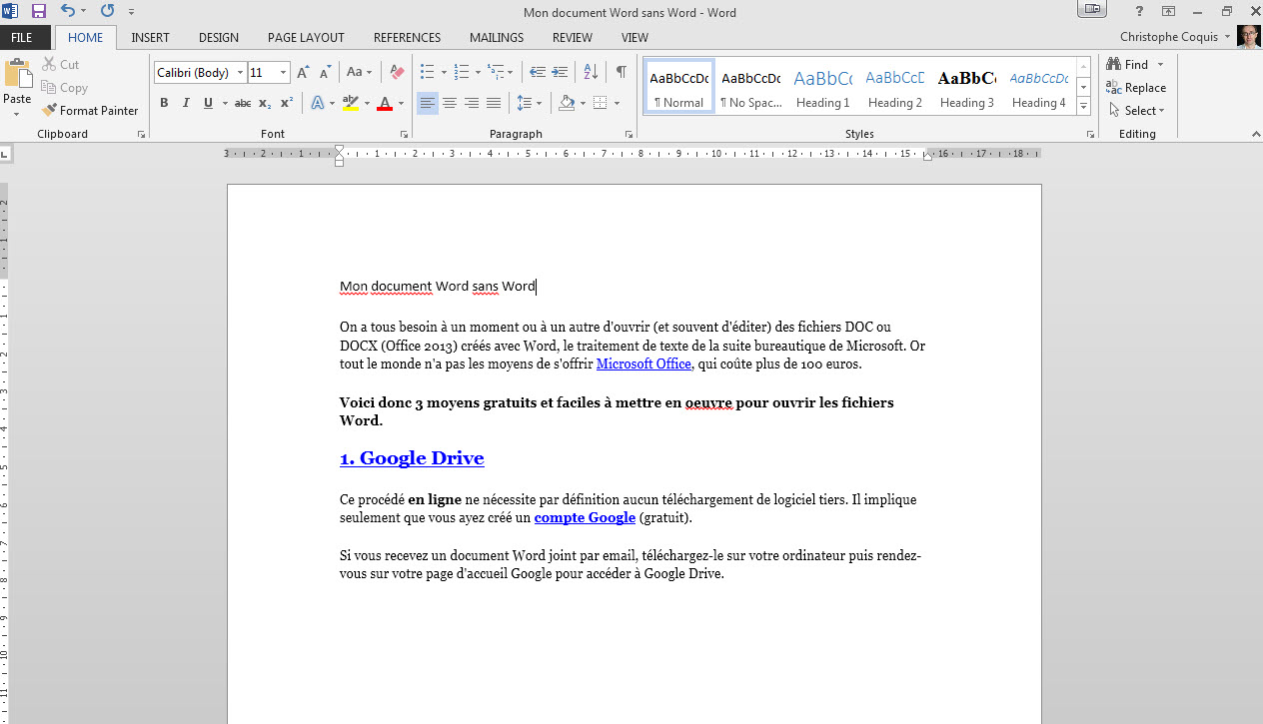The image size is (1263, 724).
Task: Enable center text alignment
Action: 450,103
